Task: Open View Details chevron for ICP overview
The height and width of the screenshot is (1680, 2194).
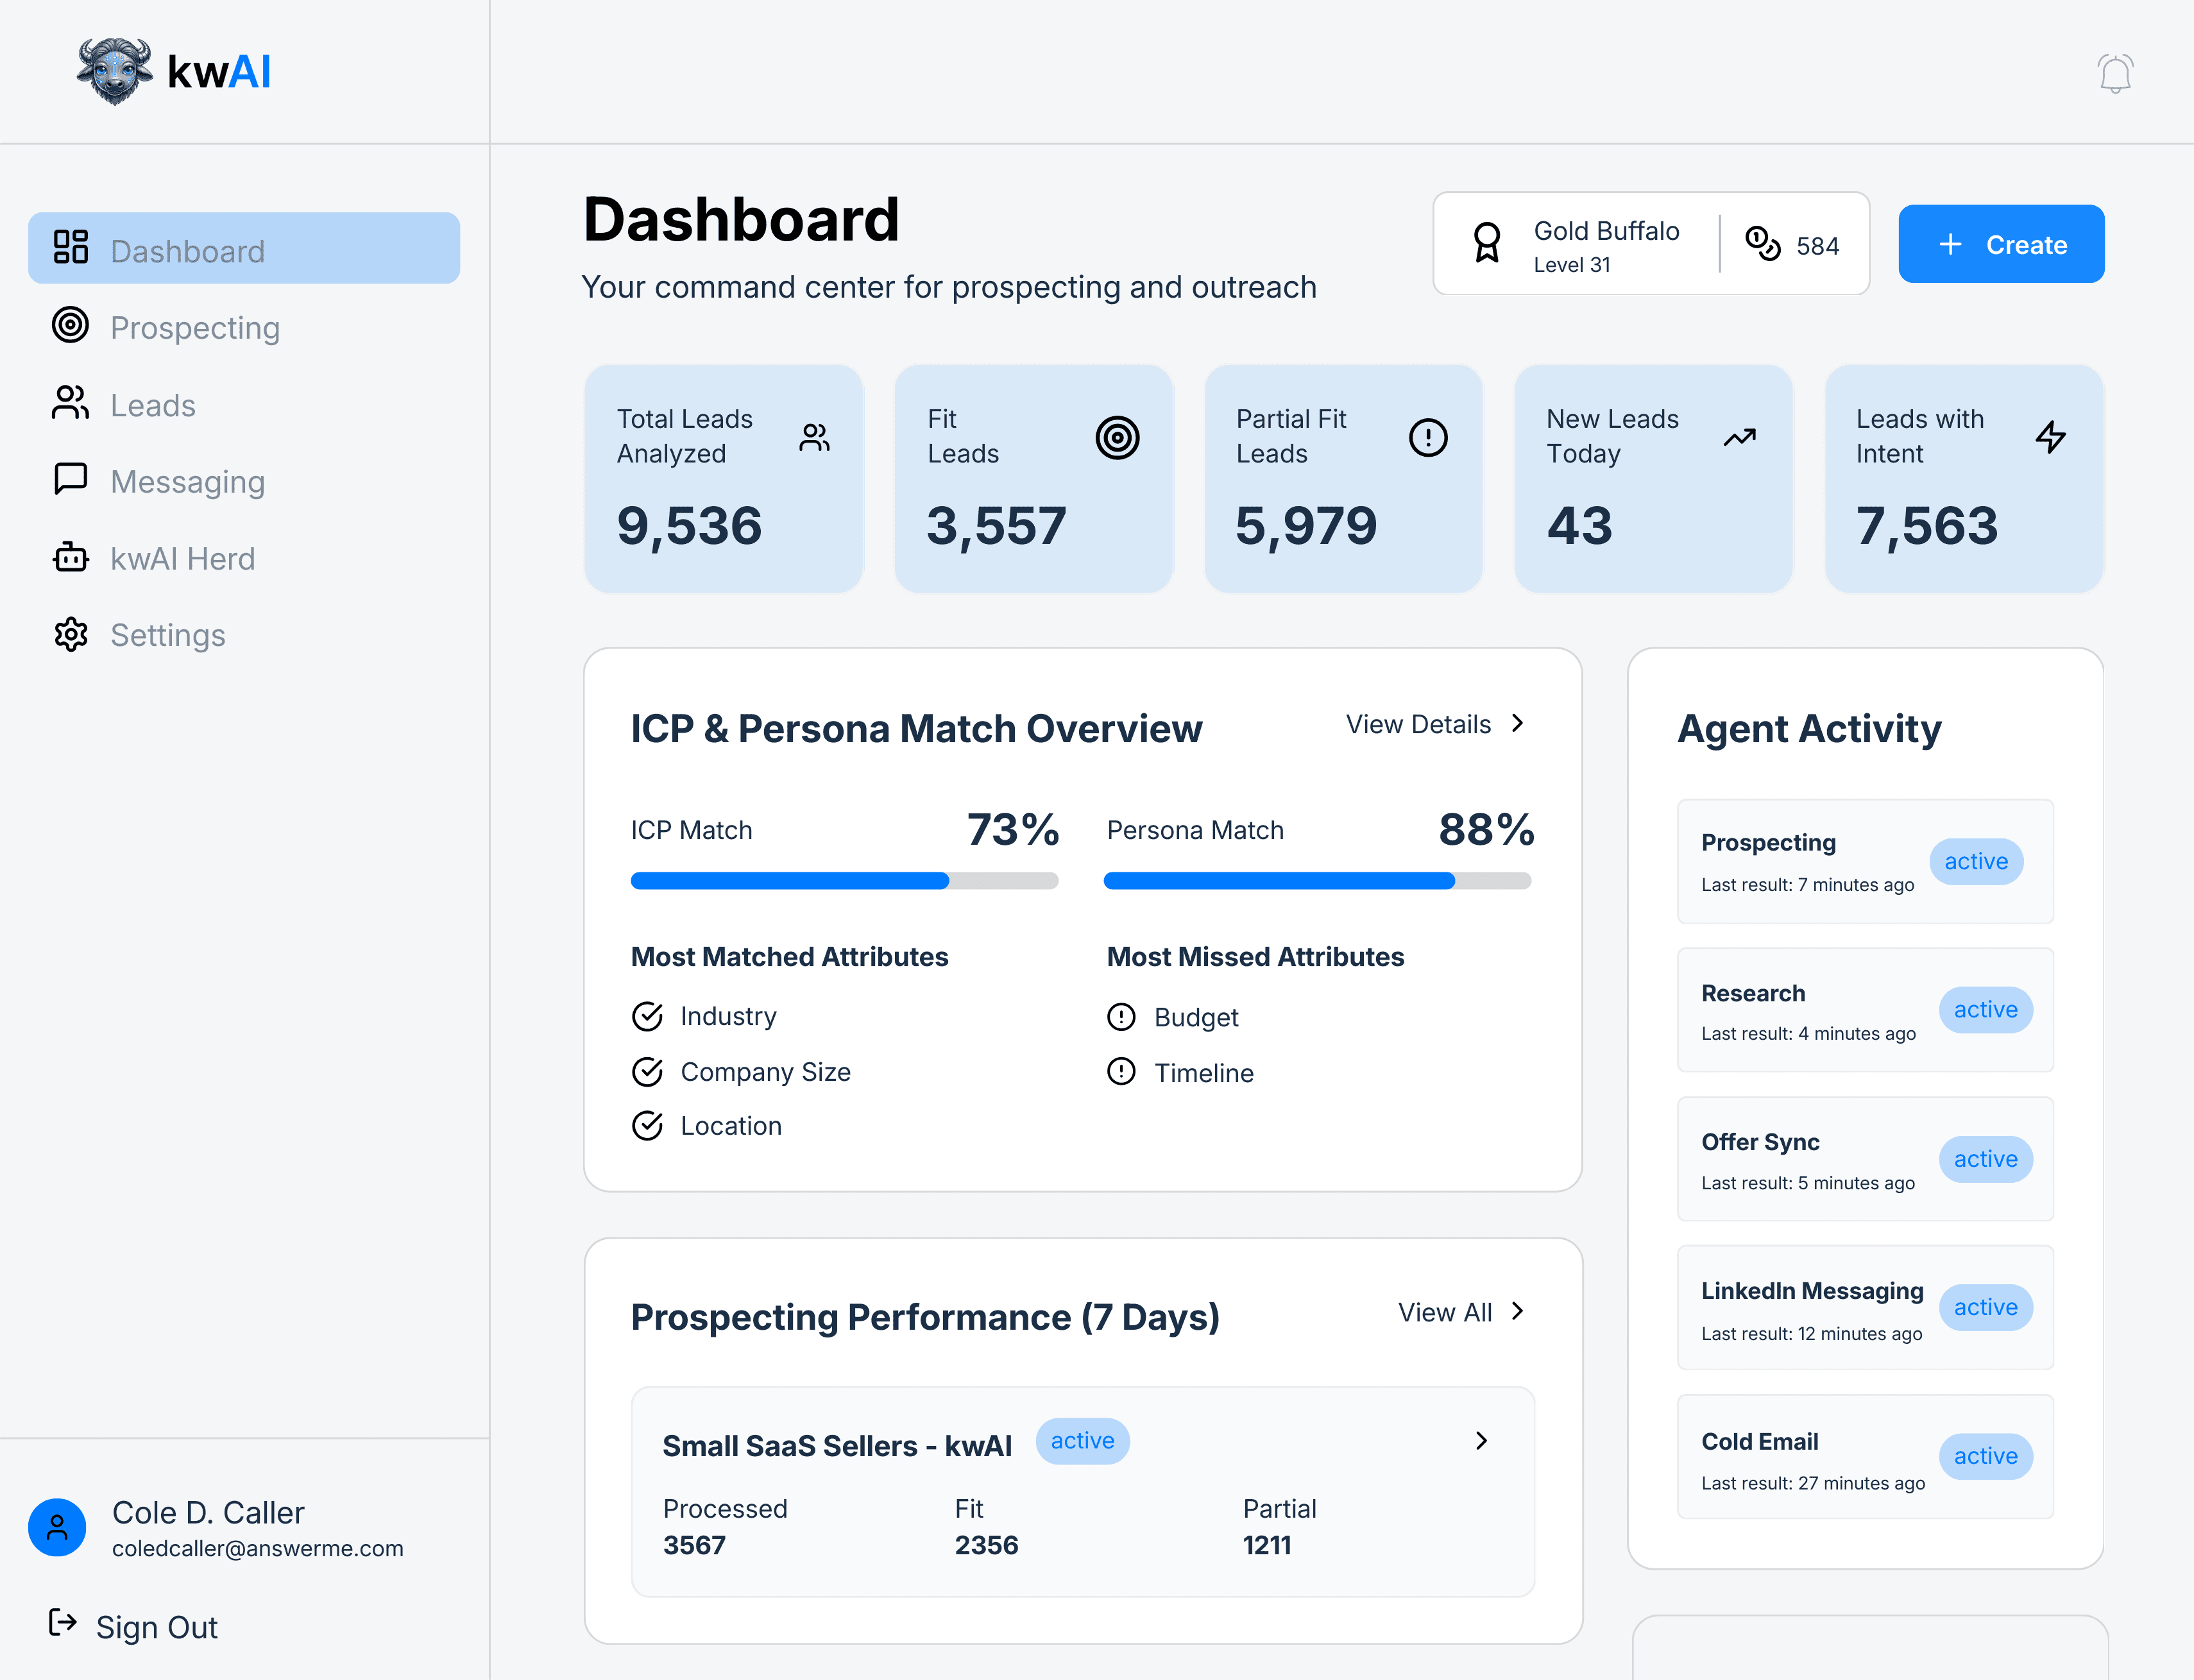Action: [x=1517, y=723]
